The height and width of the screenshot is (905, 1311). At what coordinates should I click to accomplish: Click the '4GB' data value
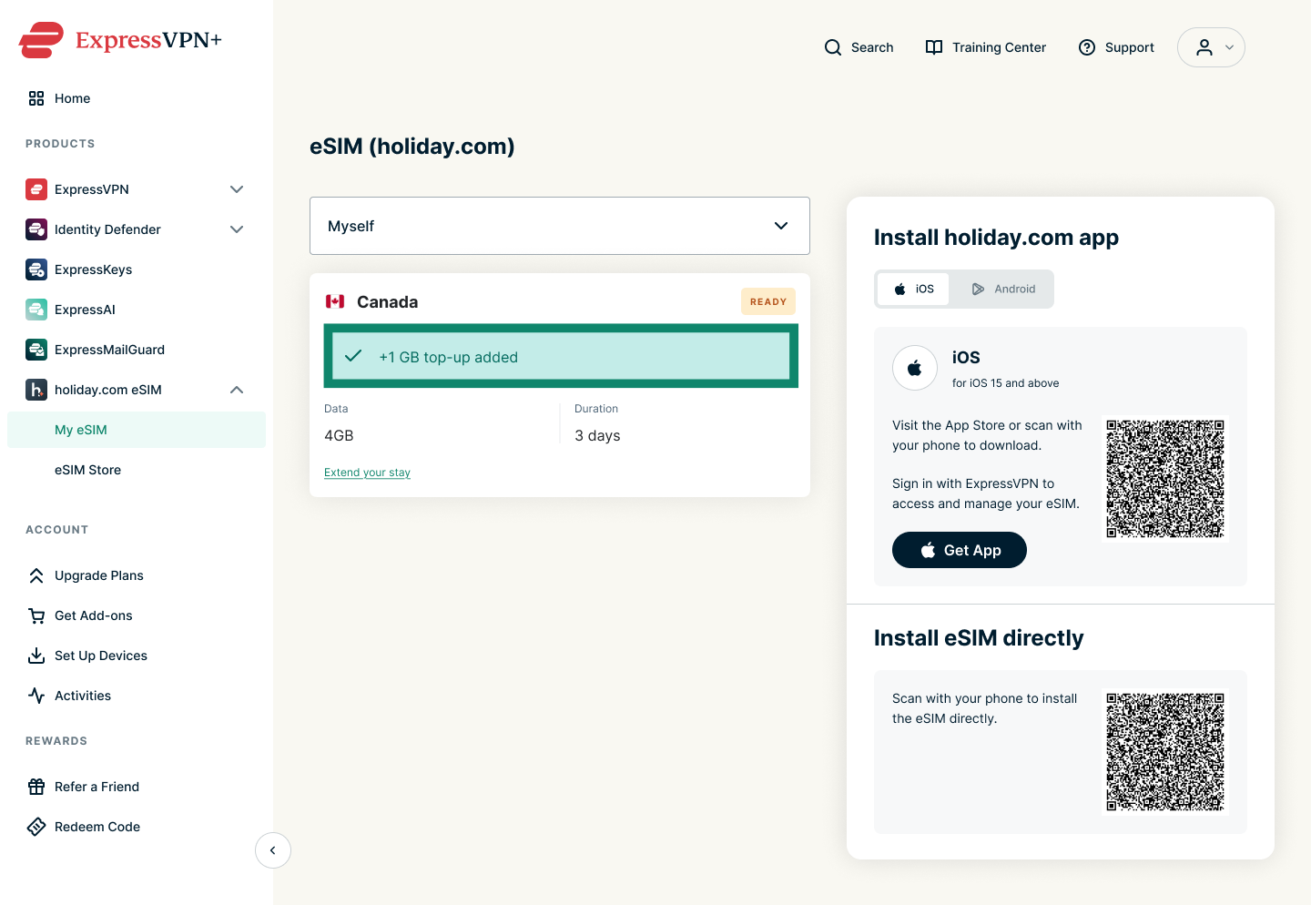click(339, 436)
